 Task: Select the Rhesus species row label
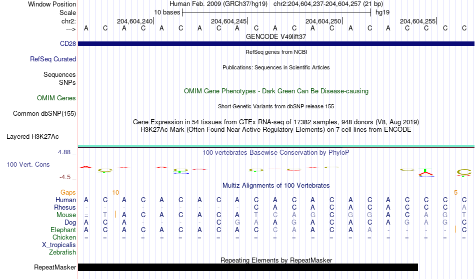coord(65,208)
